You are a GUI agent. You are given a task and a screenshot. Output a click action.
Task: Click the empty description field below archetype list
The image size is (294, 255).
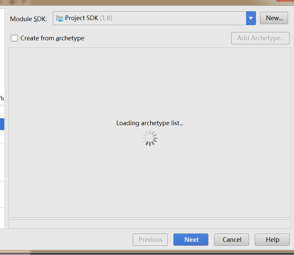(x=150, y=224)
